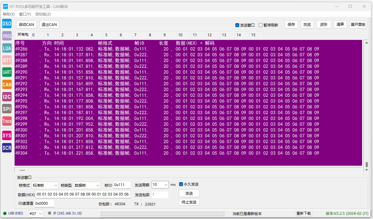The height and width of the screenshot is (219, 373).
Task: Select filter tab 8
Action: (154, 35)
